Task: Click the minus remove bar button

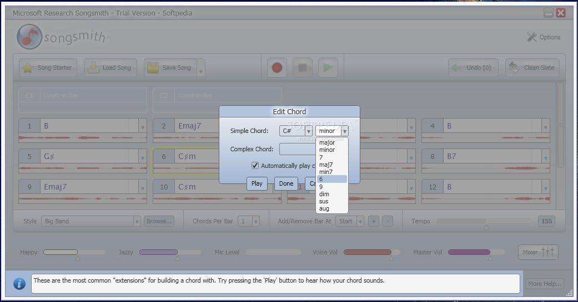Action: tap(388, 221)
